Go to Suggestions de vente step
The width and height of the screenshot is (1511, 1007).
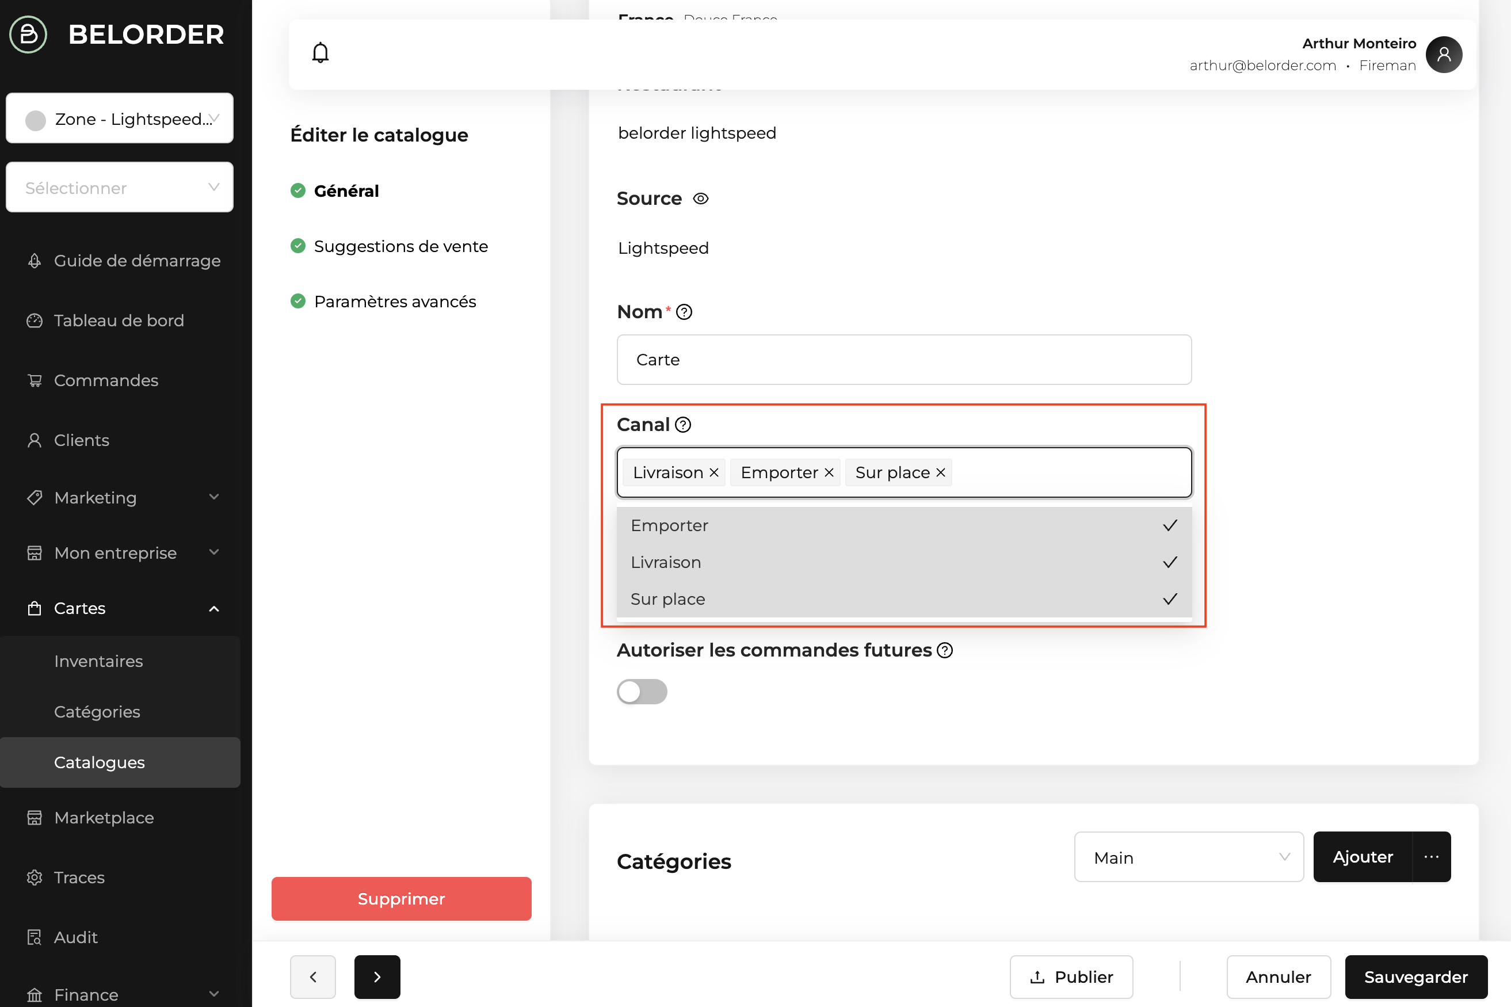coord(400,247)
